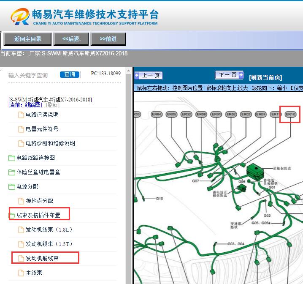Click the scroll-up arrow of the sidebar
The width and height of the screenshot is (303, 284).
point(129,71)
